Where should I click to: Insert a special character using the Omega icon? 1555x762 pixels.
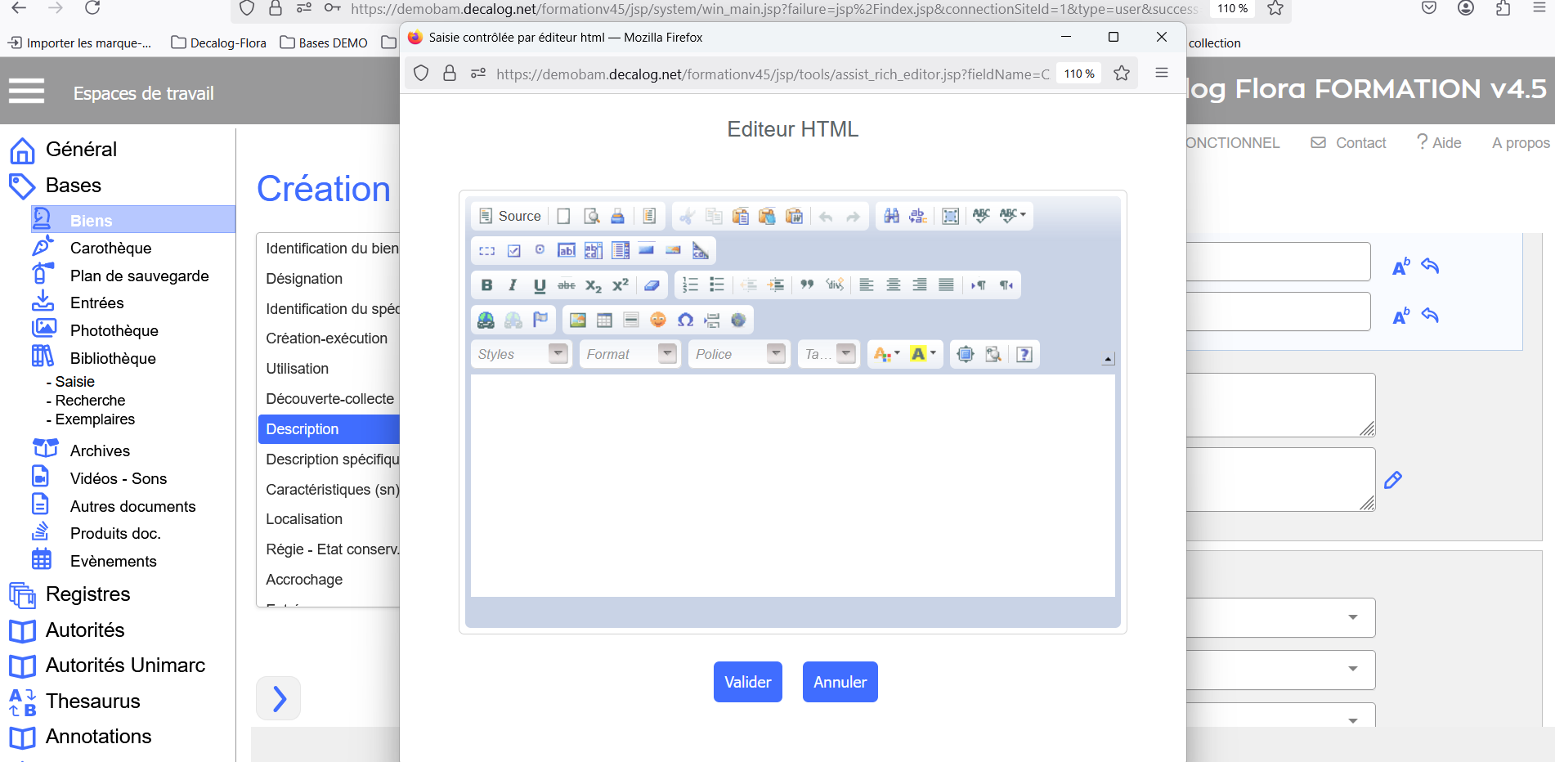685,320
